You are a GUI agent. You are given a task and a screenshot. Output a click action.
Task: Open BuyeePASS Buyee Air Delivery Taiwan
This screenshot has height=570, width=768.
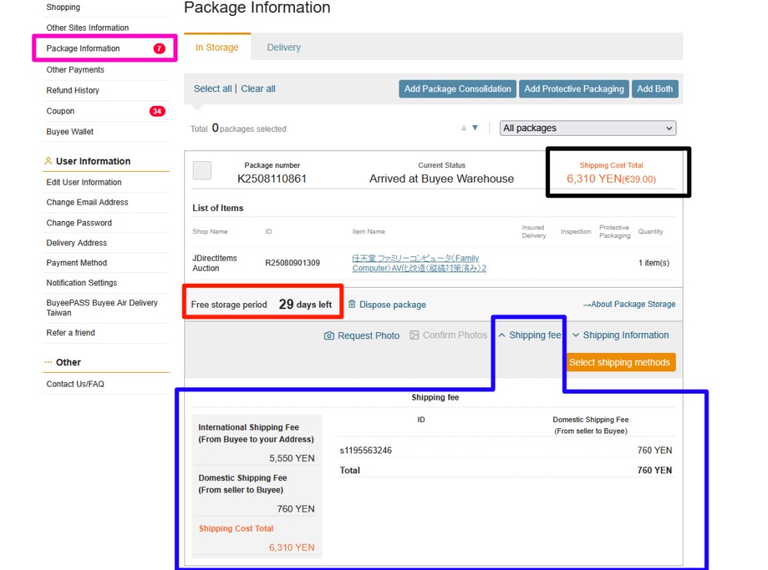102,308
